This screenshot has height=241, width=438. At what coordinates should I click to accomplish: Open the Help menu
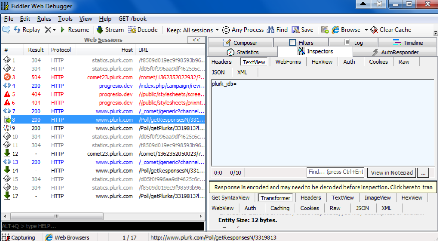(x=105, y=19)
